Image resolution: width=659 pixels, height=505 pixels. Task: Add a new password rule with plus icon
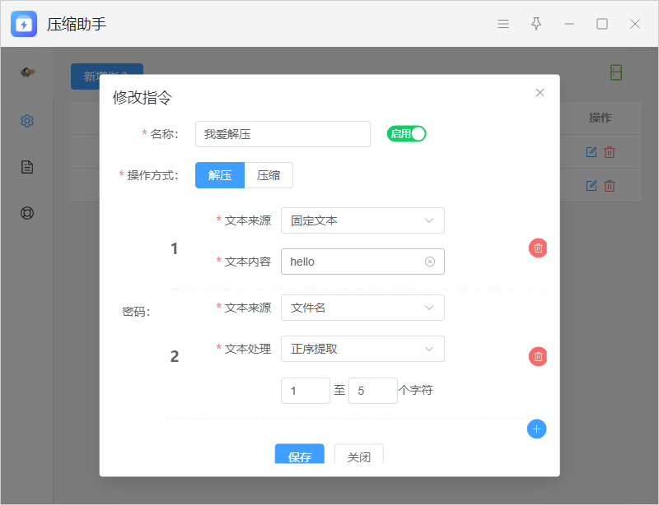click(536, 429)
